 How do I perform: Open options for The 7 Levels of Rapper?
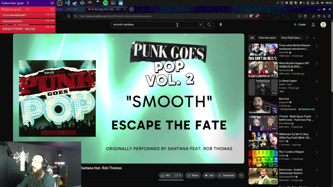(317, 152)
